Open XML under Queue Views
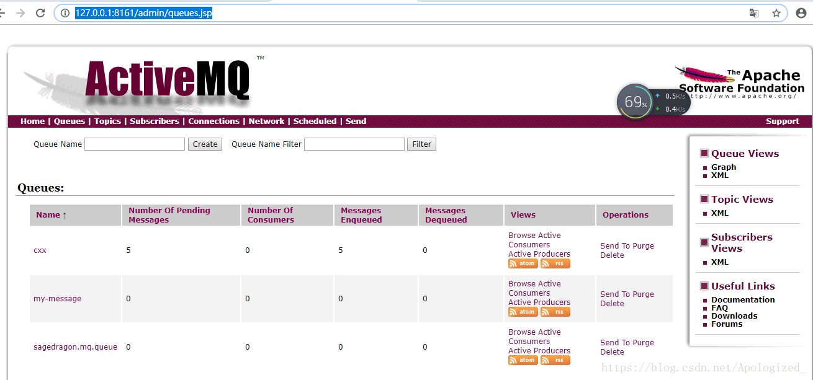Image resolution: width=813 pixels, height=380 pixels. coord(720,175)
